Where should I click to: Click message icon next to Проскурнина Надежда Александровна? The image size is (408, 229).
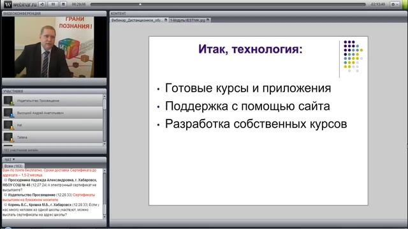point(5,180)
